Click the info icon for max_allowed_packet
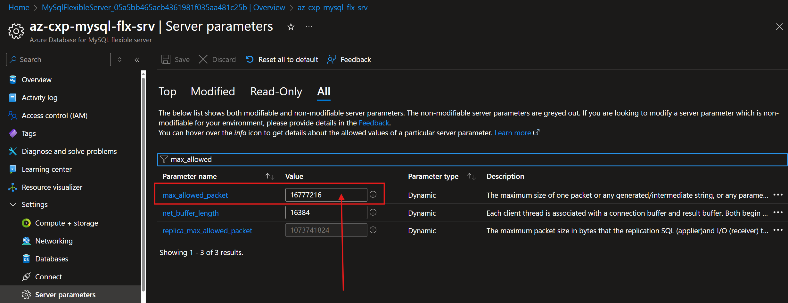This screenshot has width=788, height=303. click(x=373, y=195)
